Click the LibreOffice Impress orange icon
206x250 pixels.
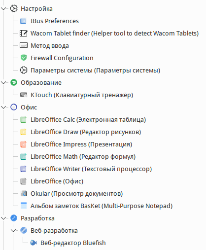(x=23, y=144)
